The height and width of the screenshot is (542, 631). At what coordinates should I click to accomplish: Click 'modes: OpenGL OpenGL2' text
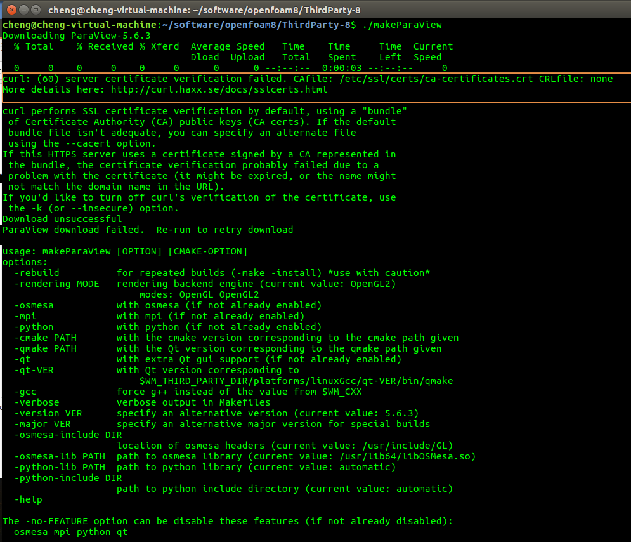[199, 294]
